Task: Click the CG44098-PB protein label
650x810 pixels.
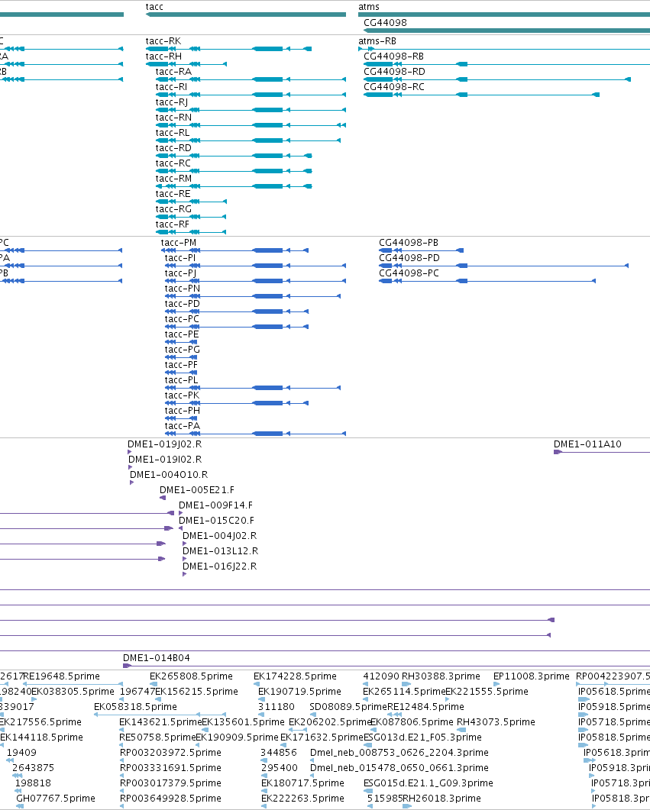Action: (x=409, y=242)
